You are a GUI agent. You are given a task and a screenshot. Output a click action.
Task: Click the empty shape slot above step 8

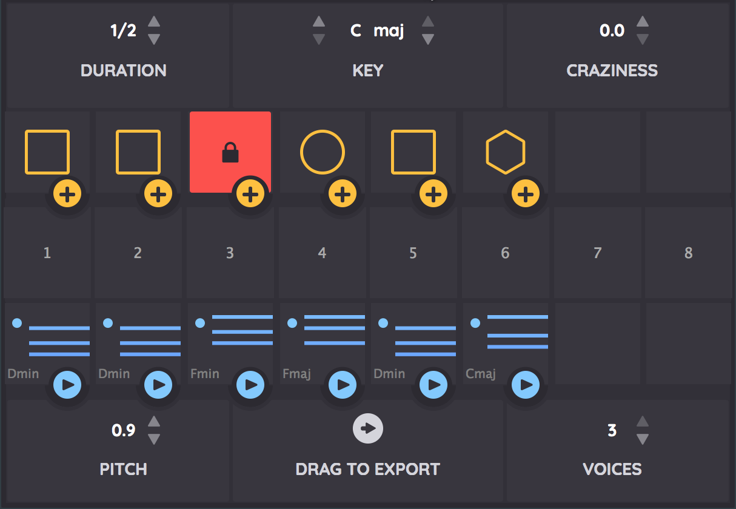(x=687, y=152)
